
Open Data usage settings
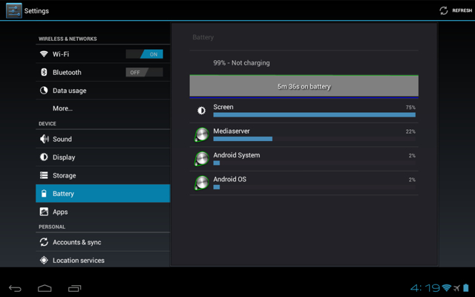click(102, 91)
